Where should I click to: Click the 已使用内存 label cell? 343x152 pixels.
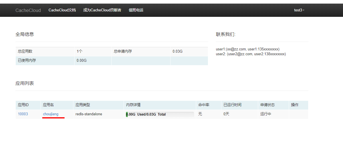click(x=45, y=61)
